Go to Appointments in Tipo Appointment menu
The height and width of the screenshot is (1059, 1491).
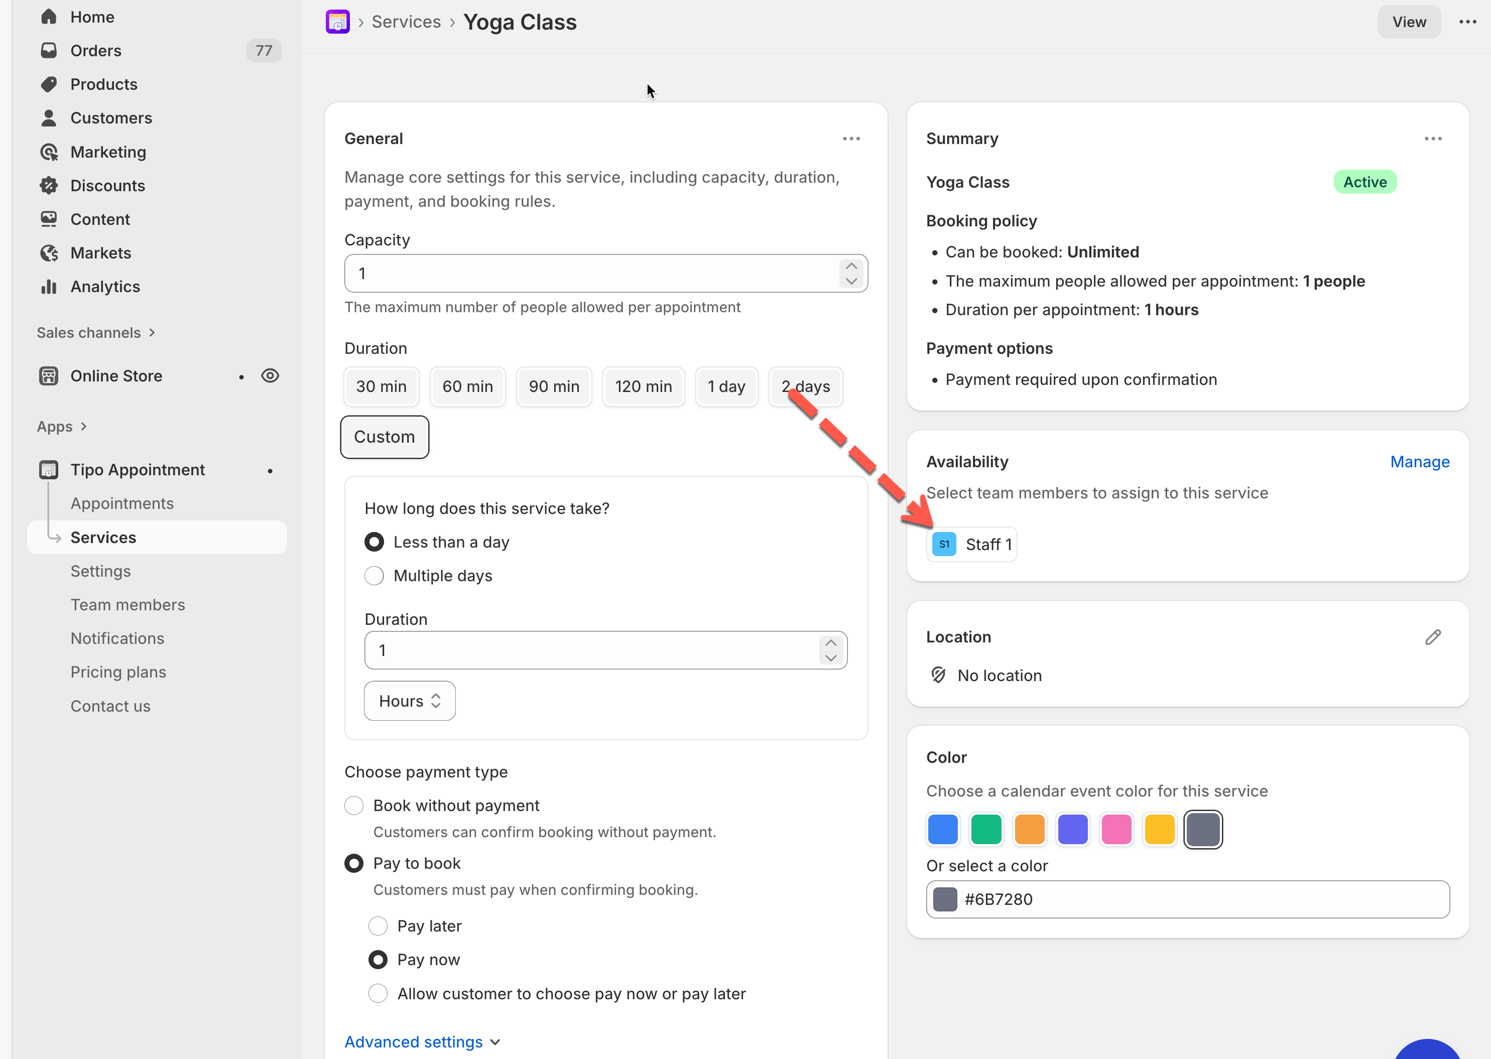point(122,503)
